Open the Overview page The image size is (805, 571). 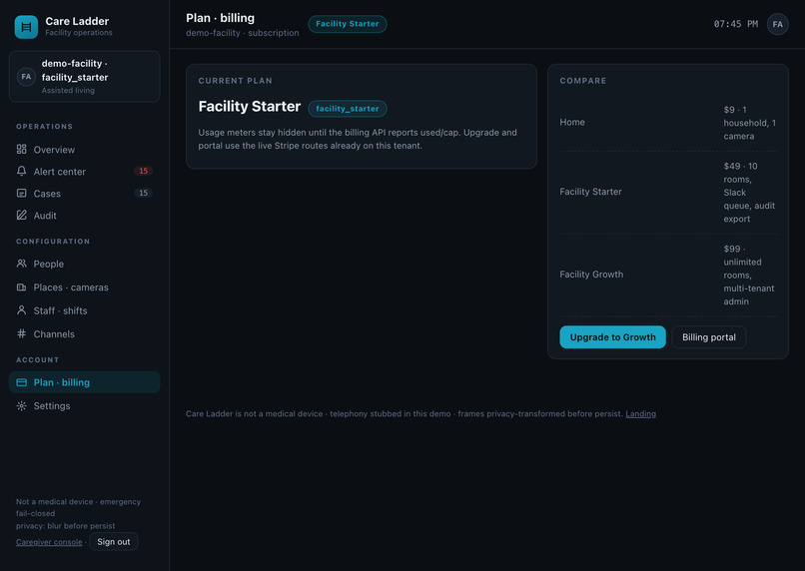coord(54,150)
